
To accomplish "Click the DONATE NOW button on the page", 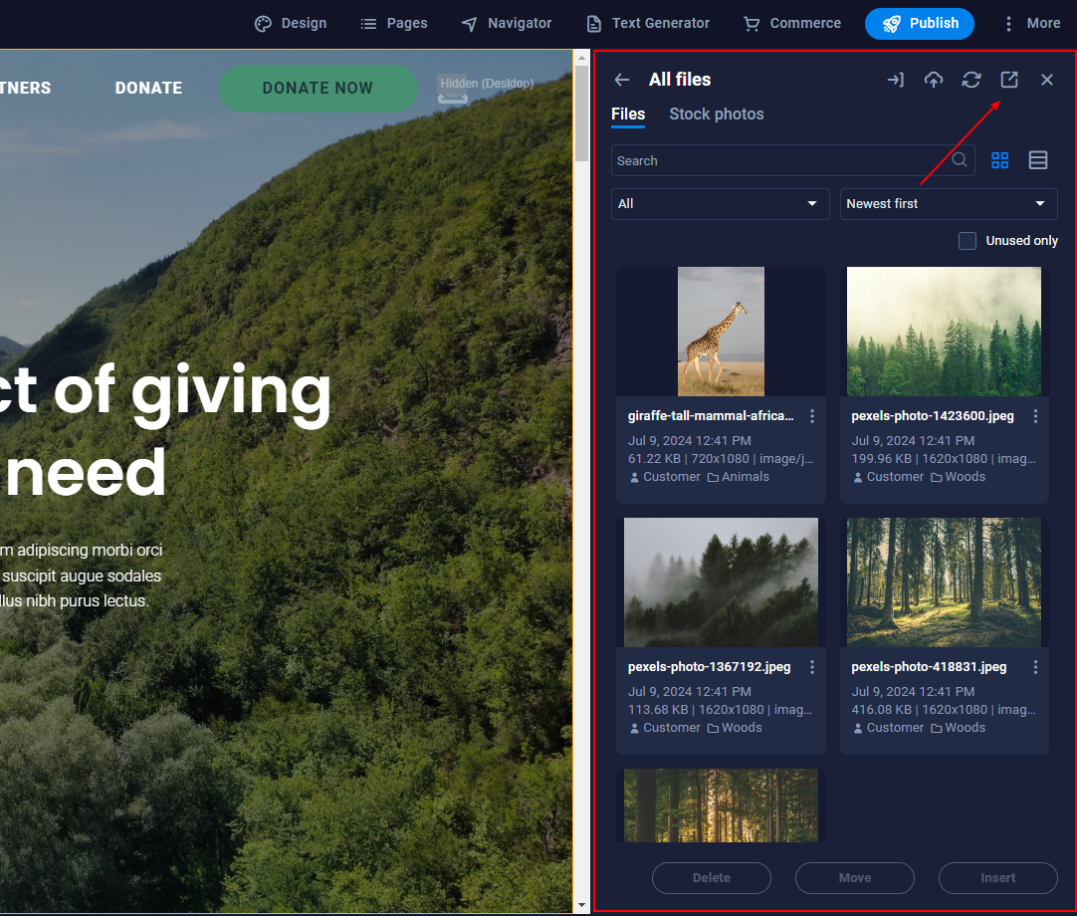I will [x=318, y=88].
